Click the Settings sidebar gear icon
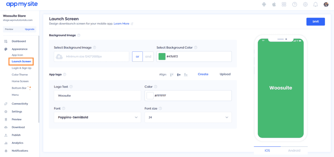The width and height of the screenshot is (334, 157). pyautogui.click(x=6, y=112)
